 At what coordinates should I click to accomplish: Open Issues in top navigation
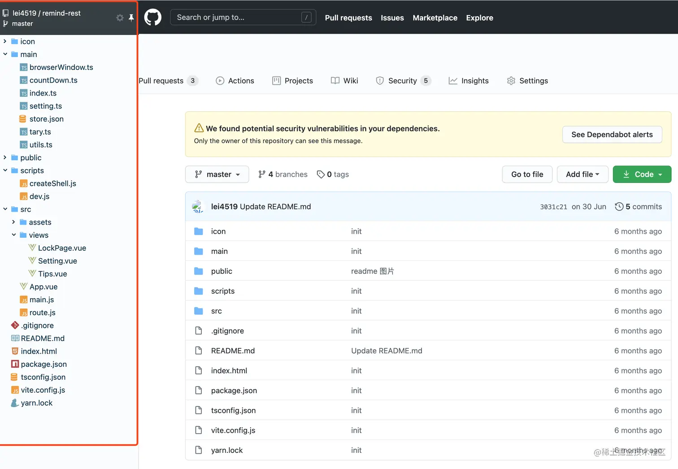392,18
